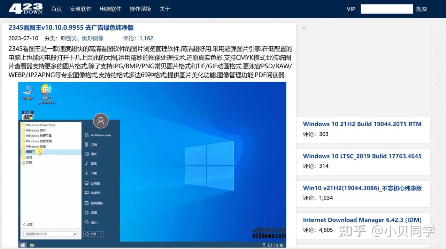Click the power icon on 关机 button
The height and width of the screenshot is (249, 446).
(87, 234)
